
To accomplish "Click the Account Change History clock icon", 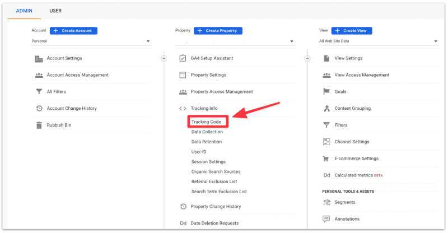I will pos(39,108).
